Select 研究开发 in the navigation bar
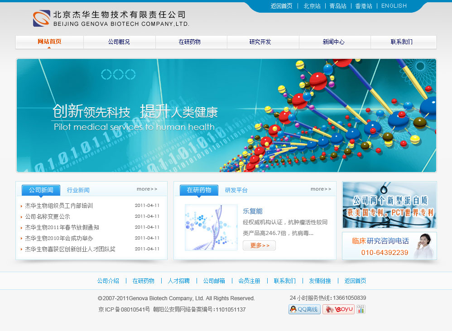Image resolution: width=452 pixels, height=331 pixels. pos(260,42)
